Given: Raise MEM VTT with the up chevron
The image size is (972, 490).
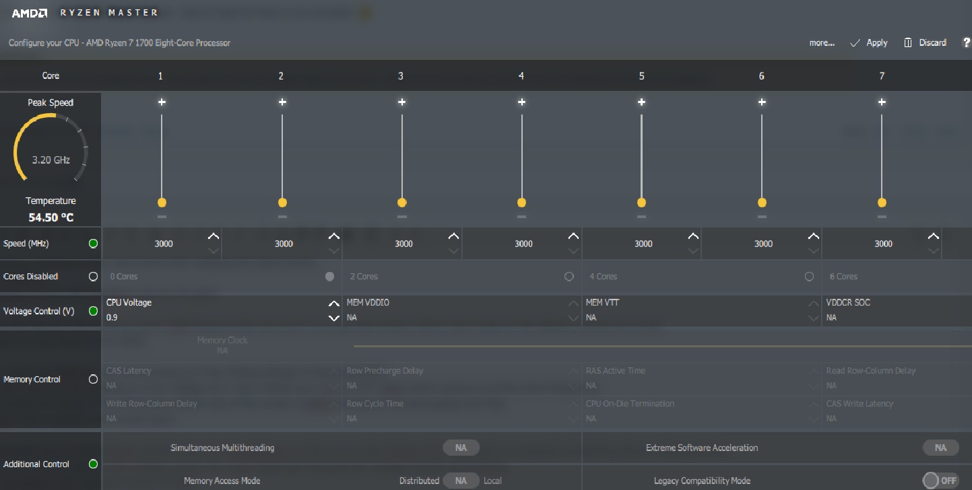Looking at the screenshot, I should (813, 304).
